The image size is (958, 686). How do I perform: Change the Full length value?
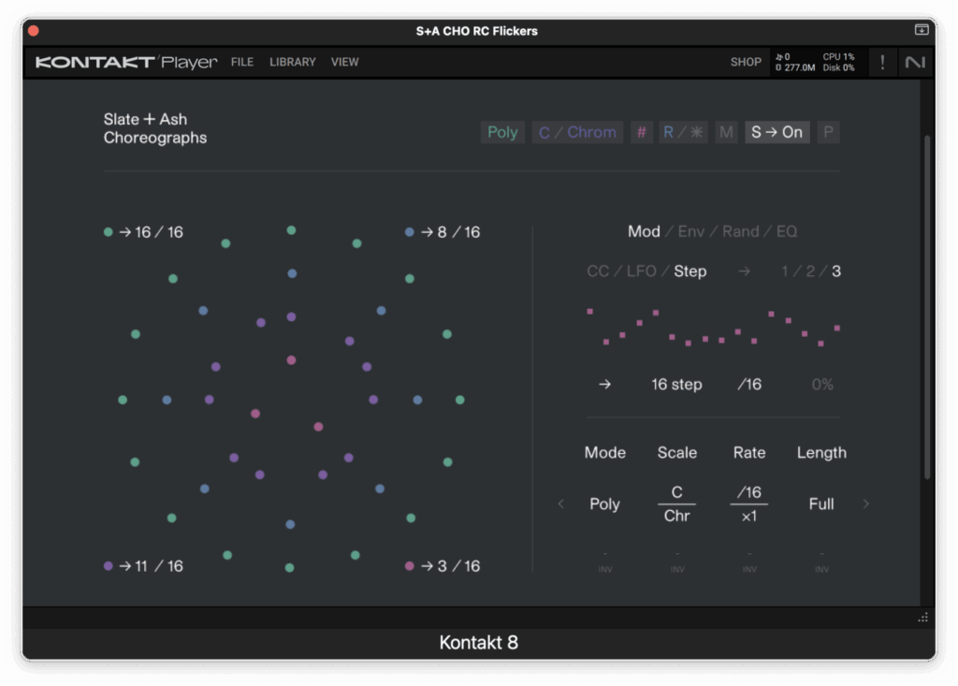tap(820, 504)
